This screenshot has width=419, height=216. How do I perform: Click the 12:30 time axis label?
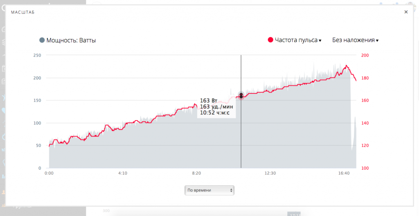pos(270,173)
